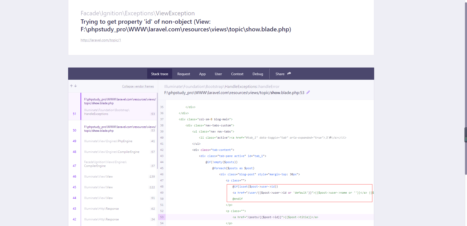Click the pencil edit icon beside show.blade.php:53

308,92
